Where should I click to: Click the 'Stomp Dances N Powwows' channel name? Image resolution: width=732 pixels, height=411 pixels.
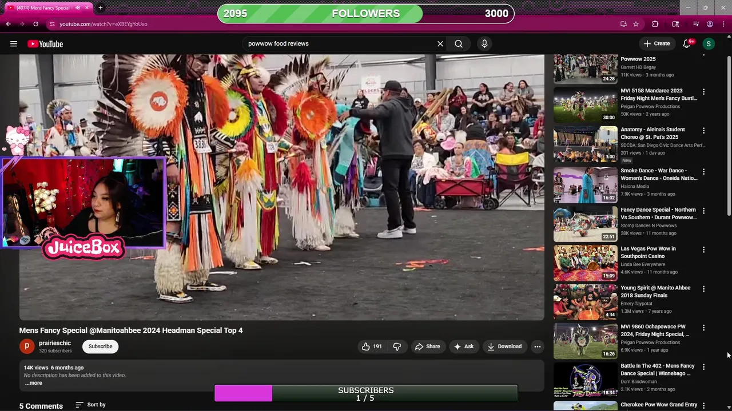(x=649, y=225)
